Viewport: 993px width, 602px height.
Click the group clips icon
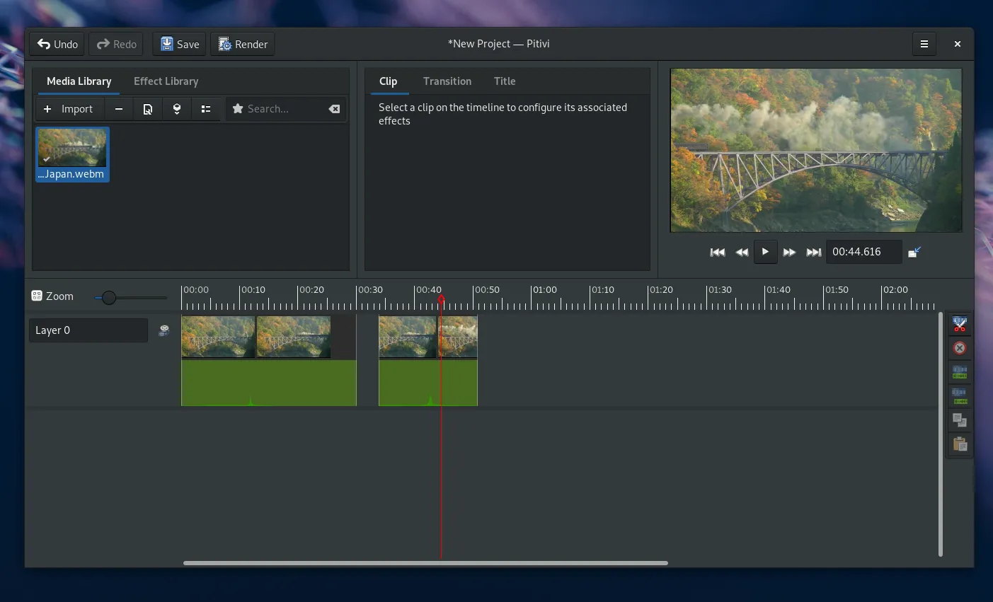(960, 372)
